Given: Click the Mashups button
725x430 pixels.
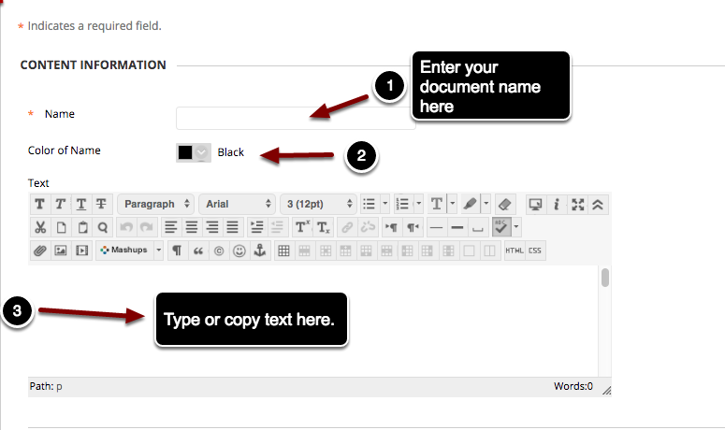Looking at the screenshot, I should (x=124, y=251).
